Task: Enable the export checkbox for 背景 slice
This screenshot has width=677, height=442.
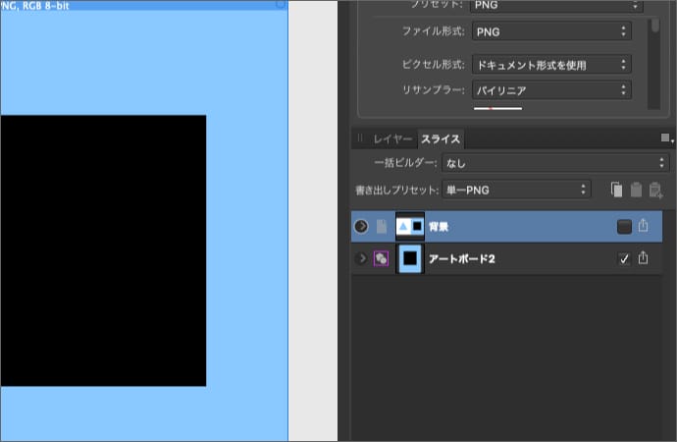Action: point(624,227)
